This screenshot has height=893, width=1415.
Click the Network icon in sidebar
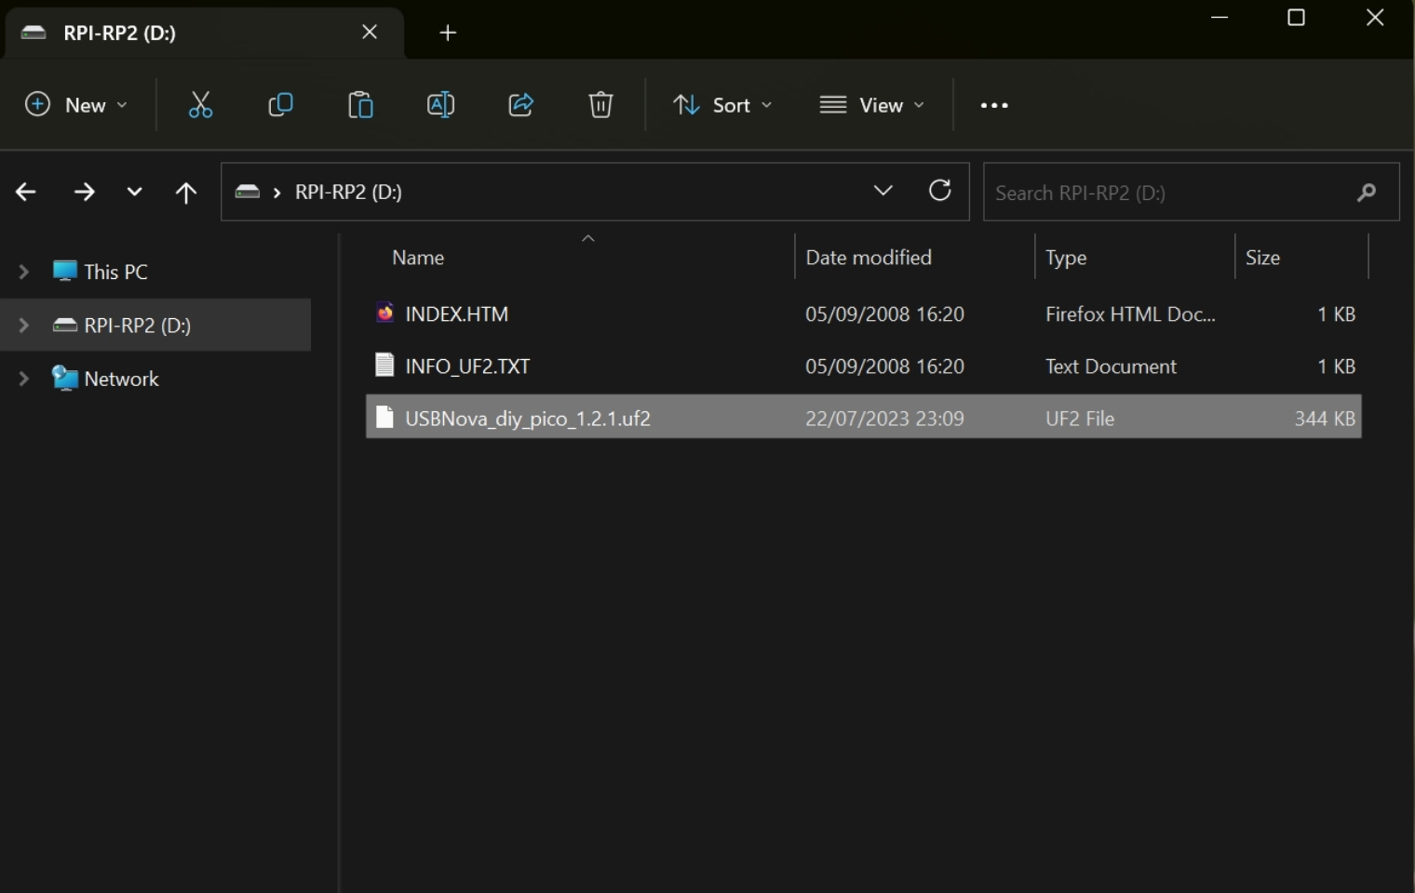tap(64, 379)
